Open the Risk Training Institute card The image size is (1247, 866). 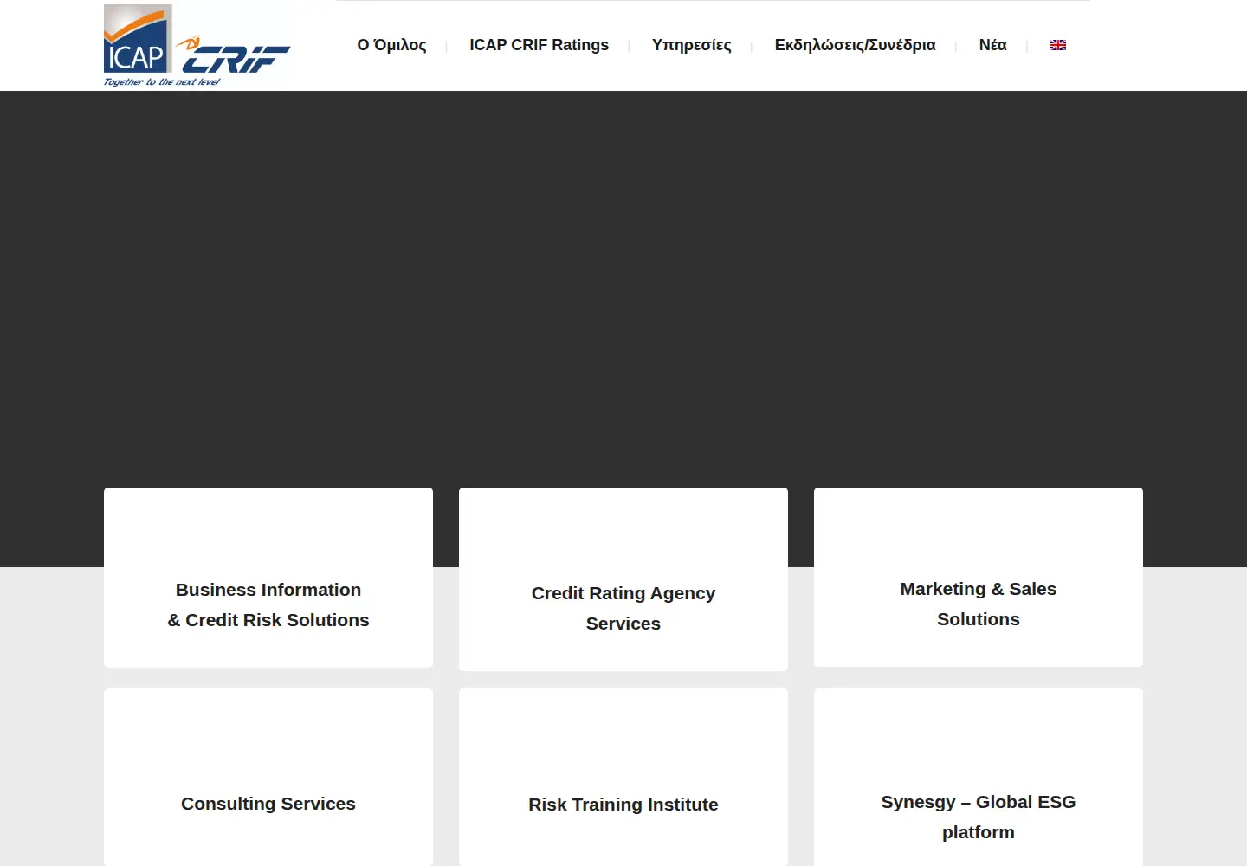pos(623,777)
